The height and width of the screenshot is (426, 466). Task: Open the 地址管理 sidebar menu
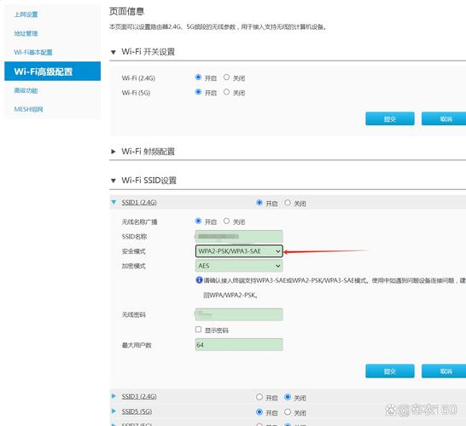(x=26, y=33)
